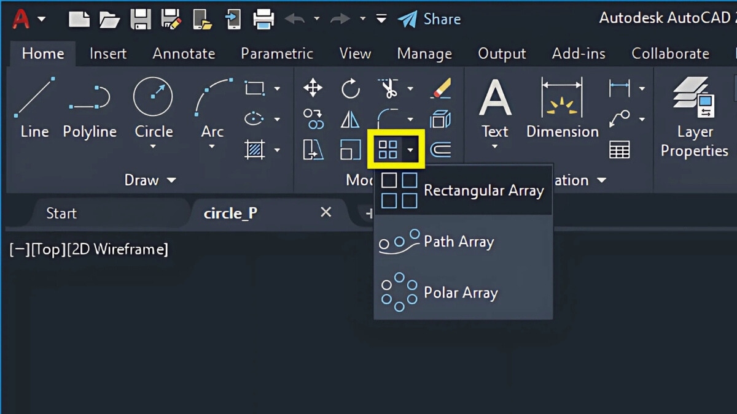The width and height of the screenshot is (737, 414).
Task: Select the Fillet tool
Action: [x=388, y=118]
